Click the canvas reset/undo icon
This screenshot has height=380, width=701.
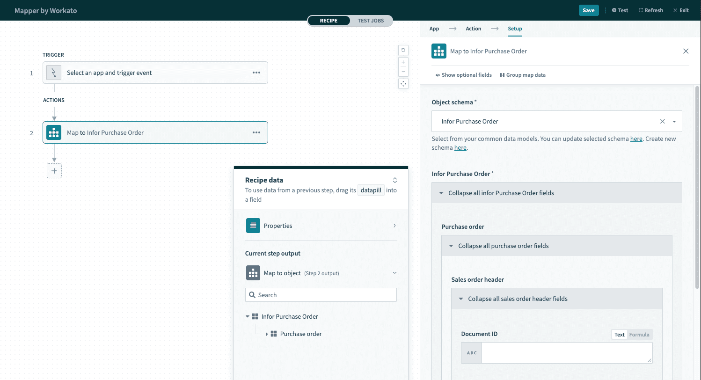[403, 50]
